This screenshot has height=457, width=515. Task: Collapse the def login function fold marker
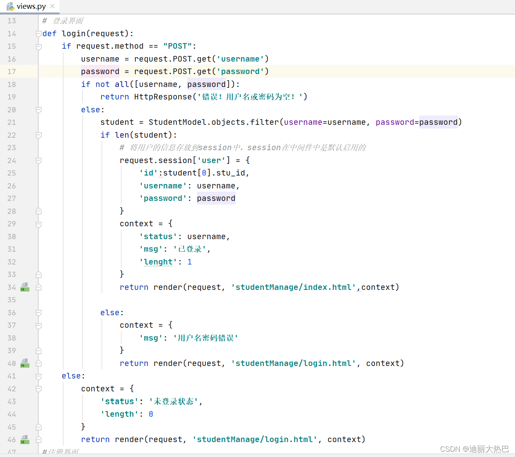click(x=39, y=33)
